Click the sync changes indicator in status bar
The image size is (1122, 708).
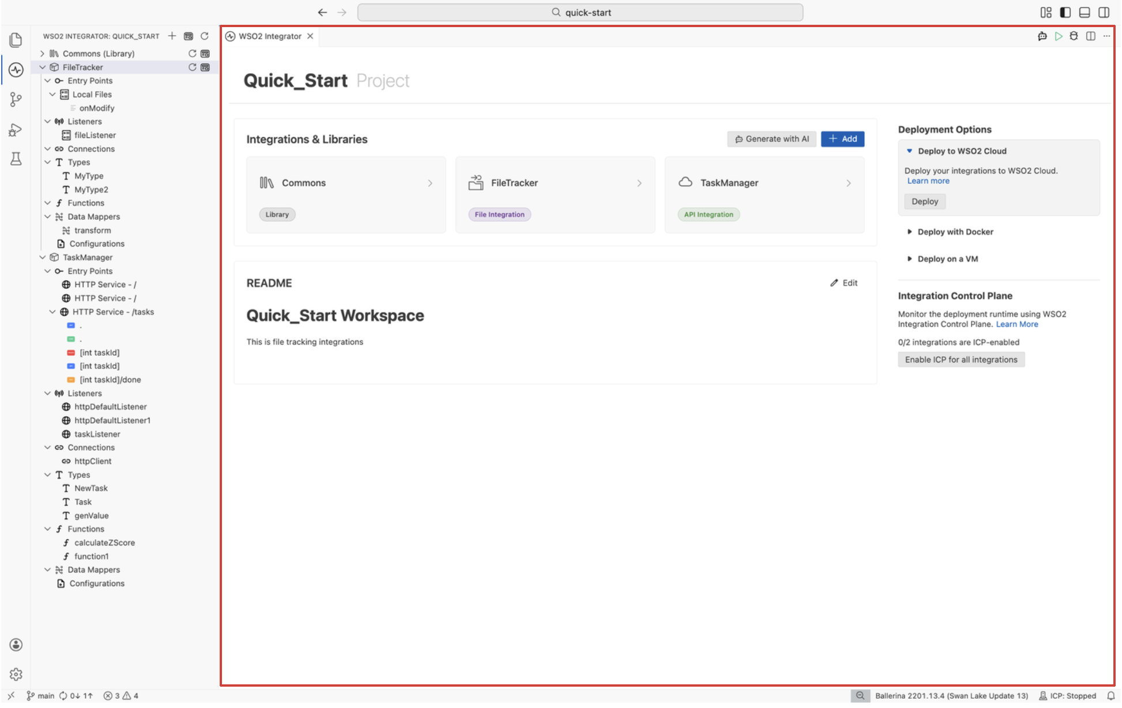pyautogui.click(x=76, y=695)
